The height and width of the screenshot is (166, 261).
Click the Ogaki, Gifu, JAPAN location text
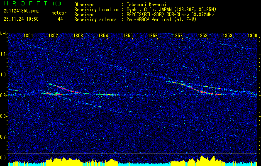171,10
